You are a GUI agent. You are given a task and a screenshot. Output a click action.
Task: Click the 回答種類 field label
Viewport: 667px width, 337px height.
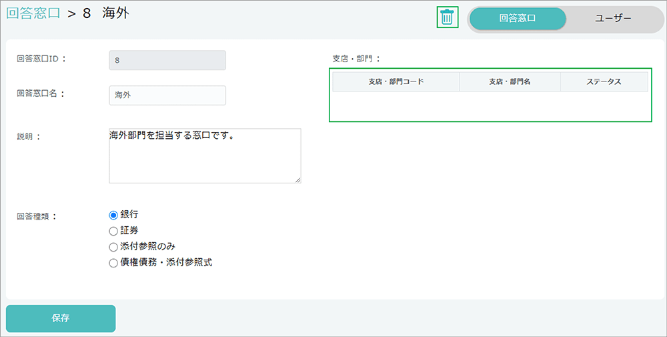coord(37,216)
